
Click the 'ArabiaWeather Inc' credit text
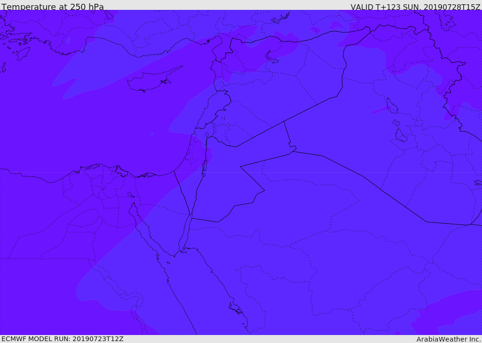[449, 339]
